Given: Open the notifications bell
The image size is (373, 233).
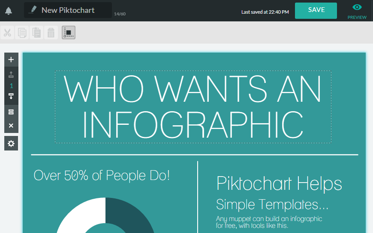Looking at the screenshot, I should coord(9,11).
